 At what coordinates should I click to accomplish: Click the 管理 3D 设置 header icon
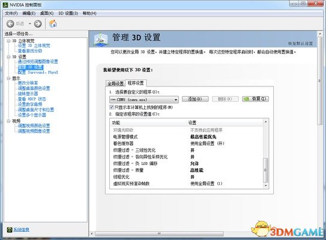tap(101, 39)
